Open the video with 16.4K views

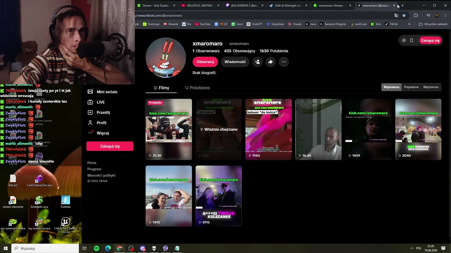[319, 129]
